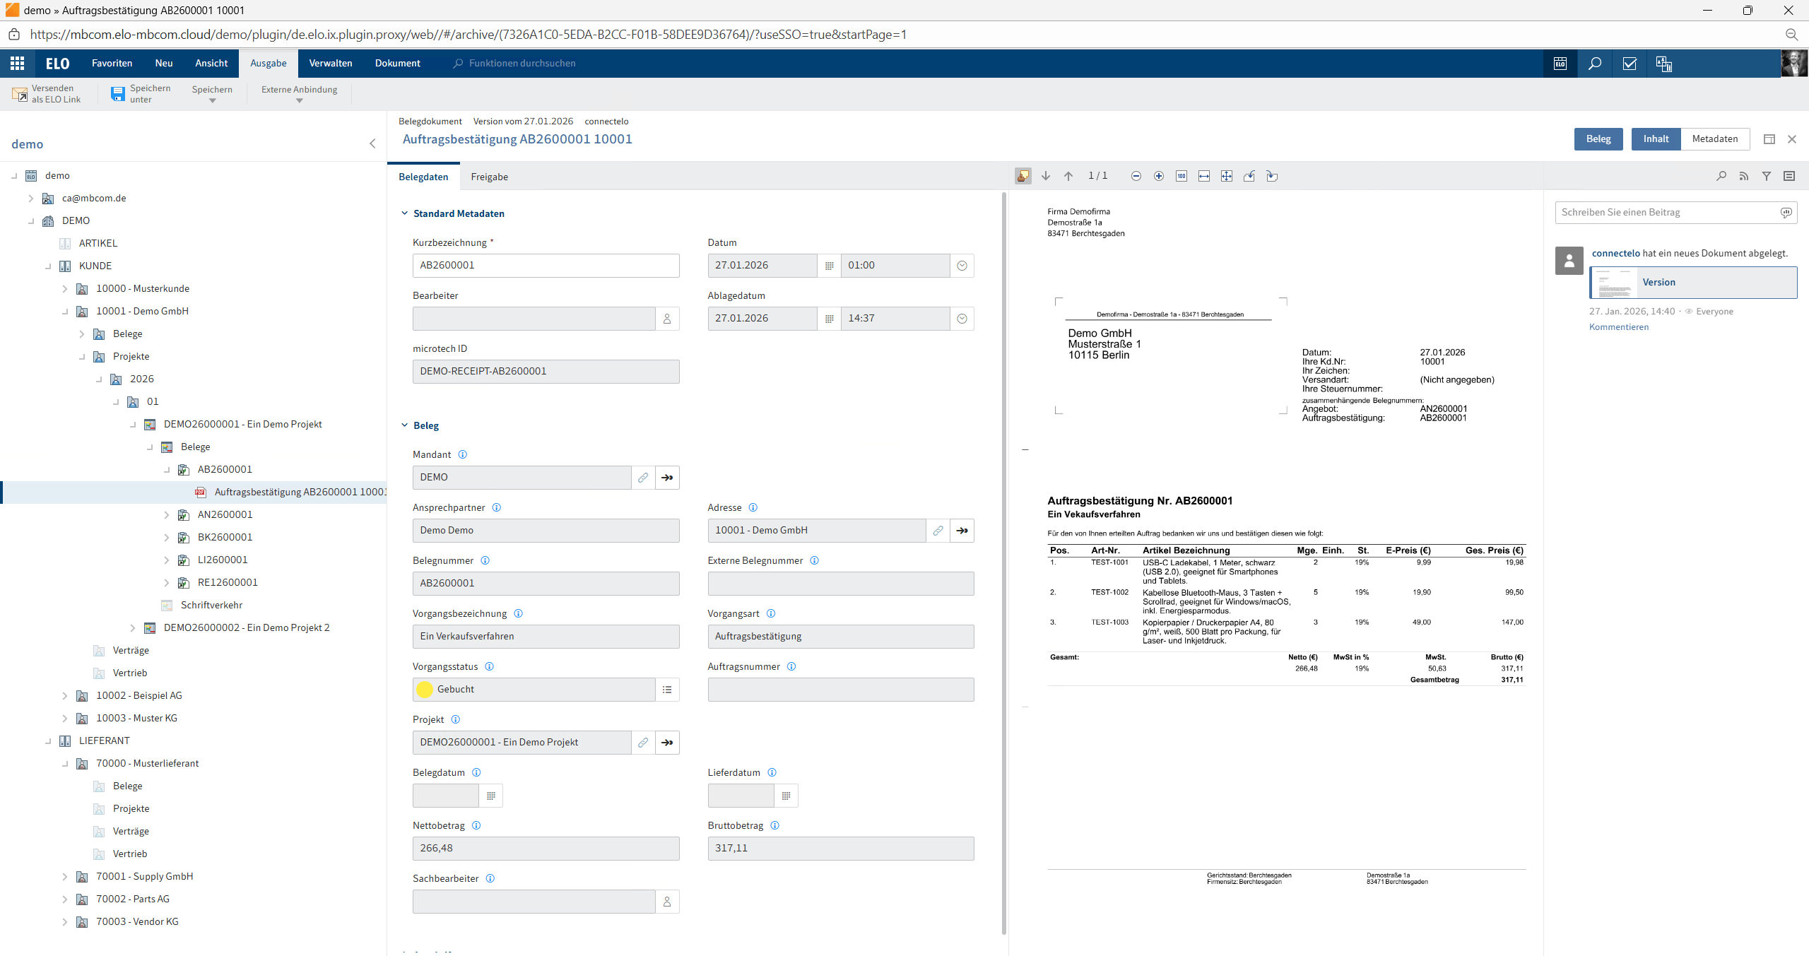Image resolution: width=1809 pixels, height=956 pixels.
Task: Toggle the feed list view
Action: click(1789, 176)
